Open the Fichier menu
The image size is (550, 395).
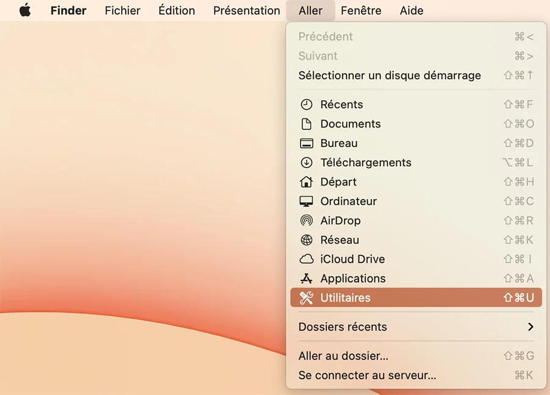[x=122, y=10]
